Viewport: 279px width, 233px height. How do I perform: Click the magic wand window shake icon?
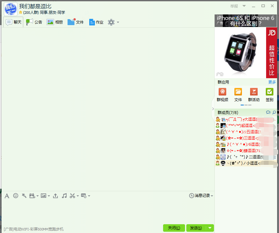pos(24,196)
